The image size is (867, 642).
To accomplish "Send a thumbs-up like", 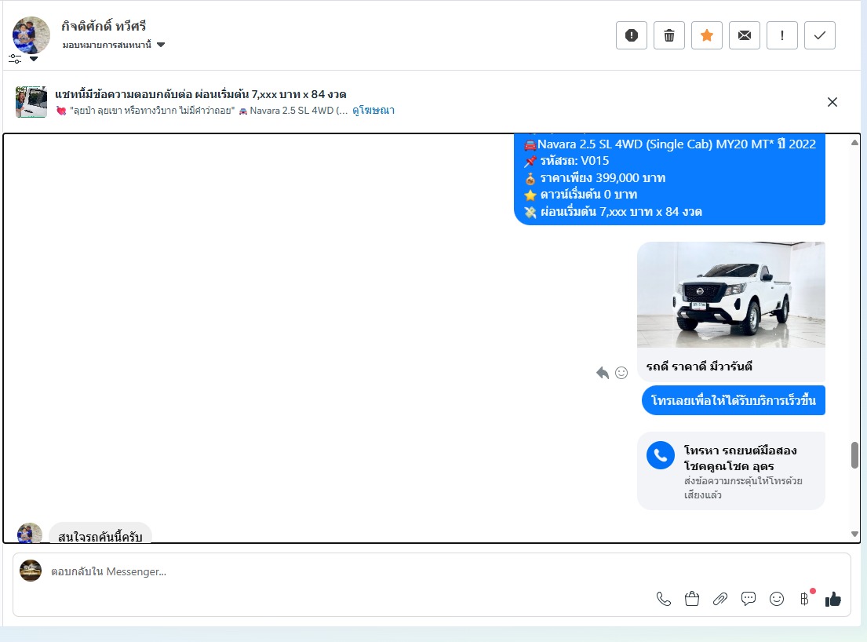I will click(x=832, y=599).
